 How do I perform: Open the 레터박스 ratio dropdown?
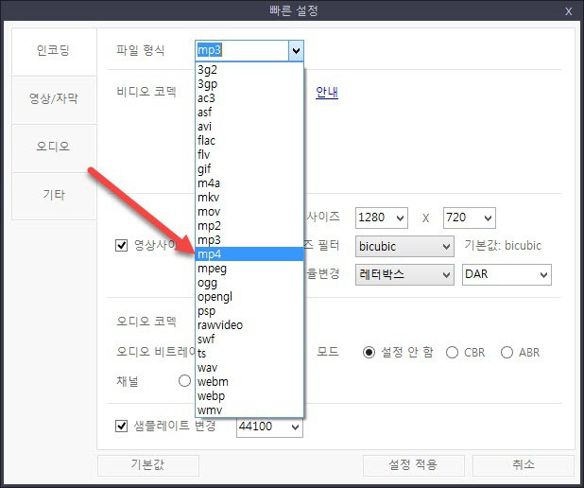coord(404,275)
